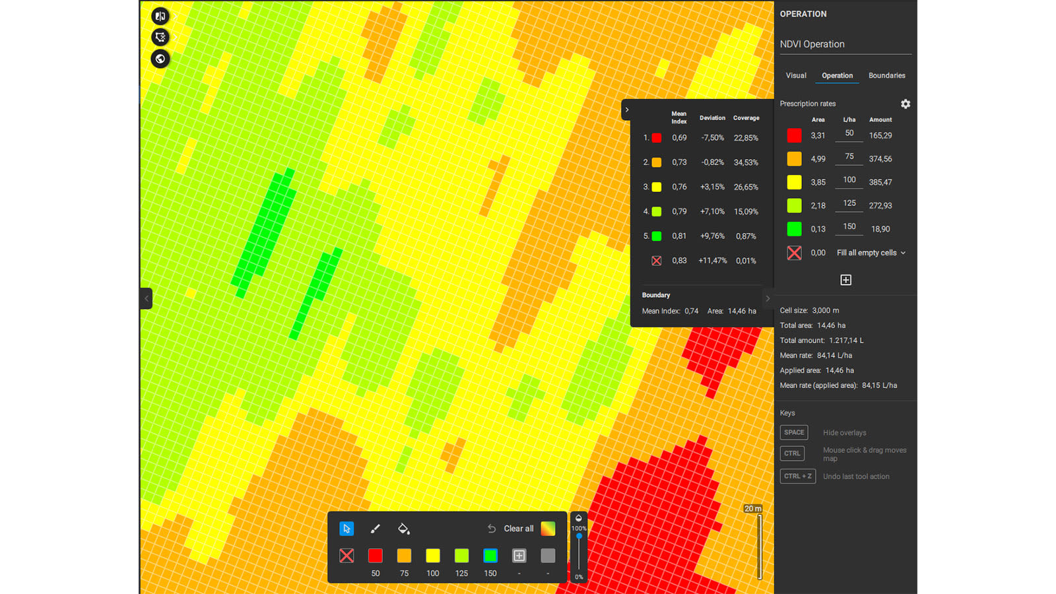The height and width of the screenshot is (594, 1056).
Task: Open the boundary editing tool
Action: (x=160, y=37)
